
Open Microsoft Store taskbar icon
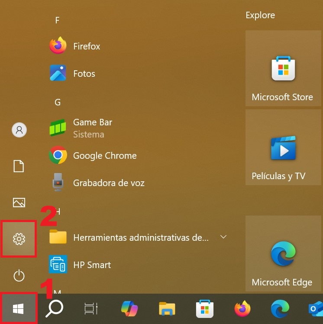[205, 309]
